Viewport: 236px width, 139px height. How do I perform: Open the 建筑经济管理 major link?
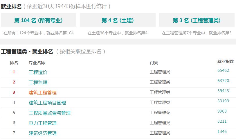[43, 133]
